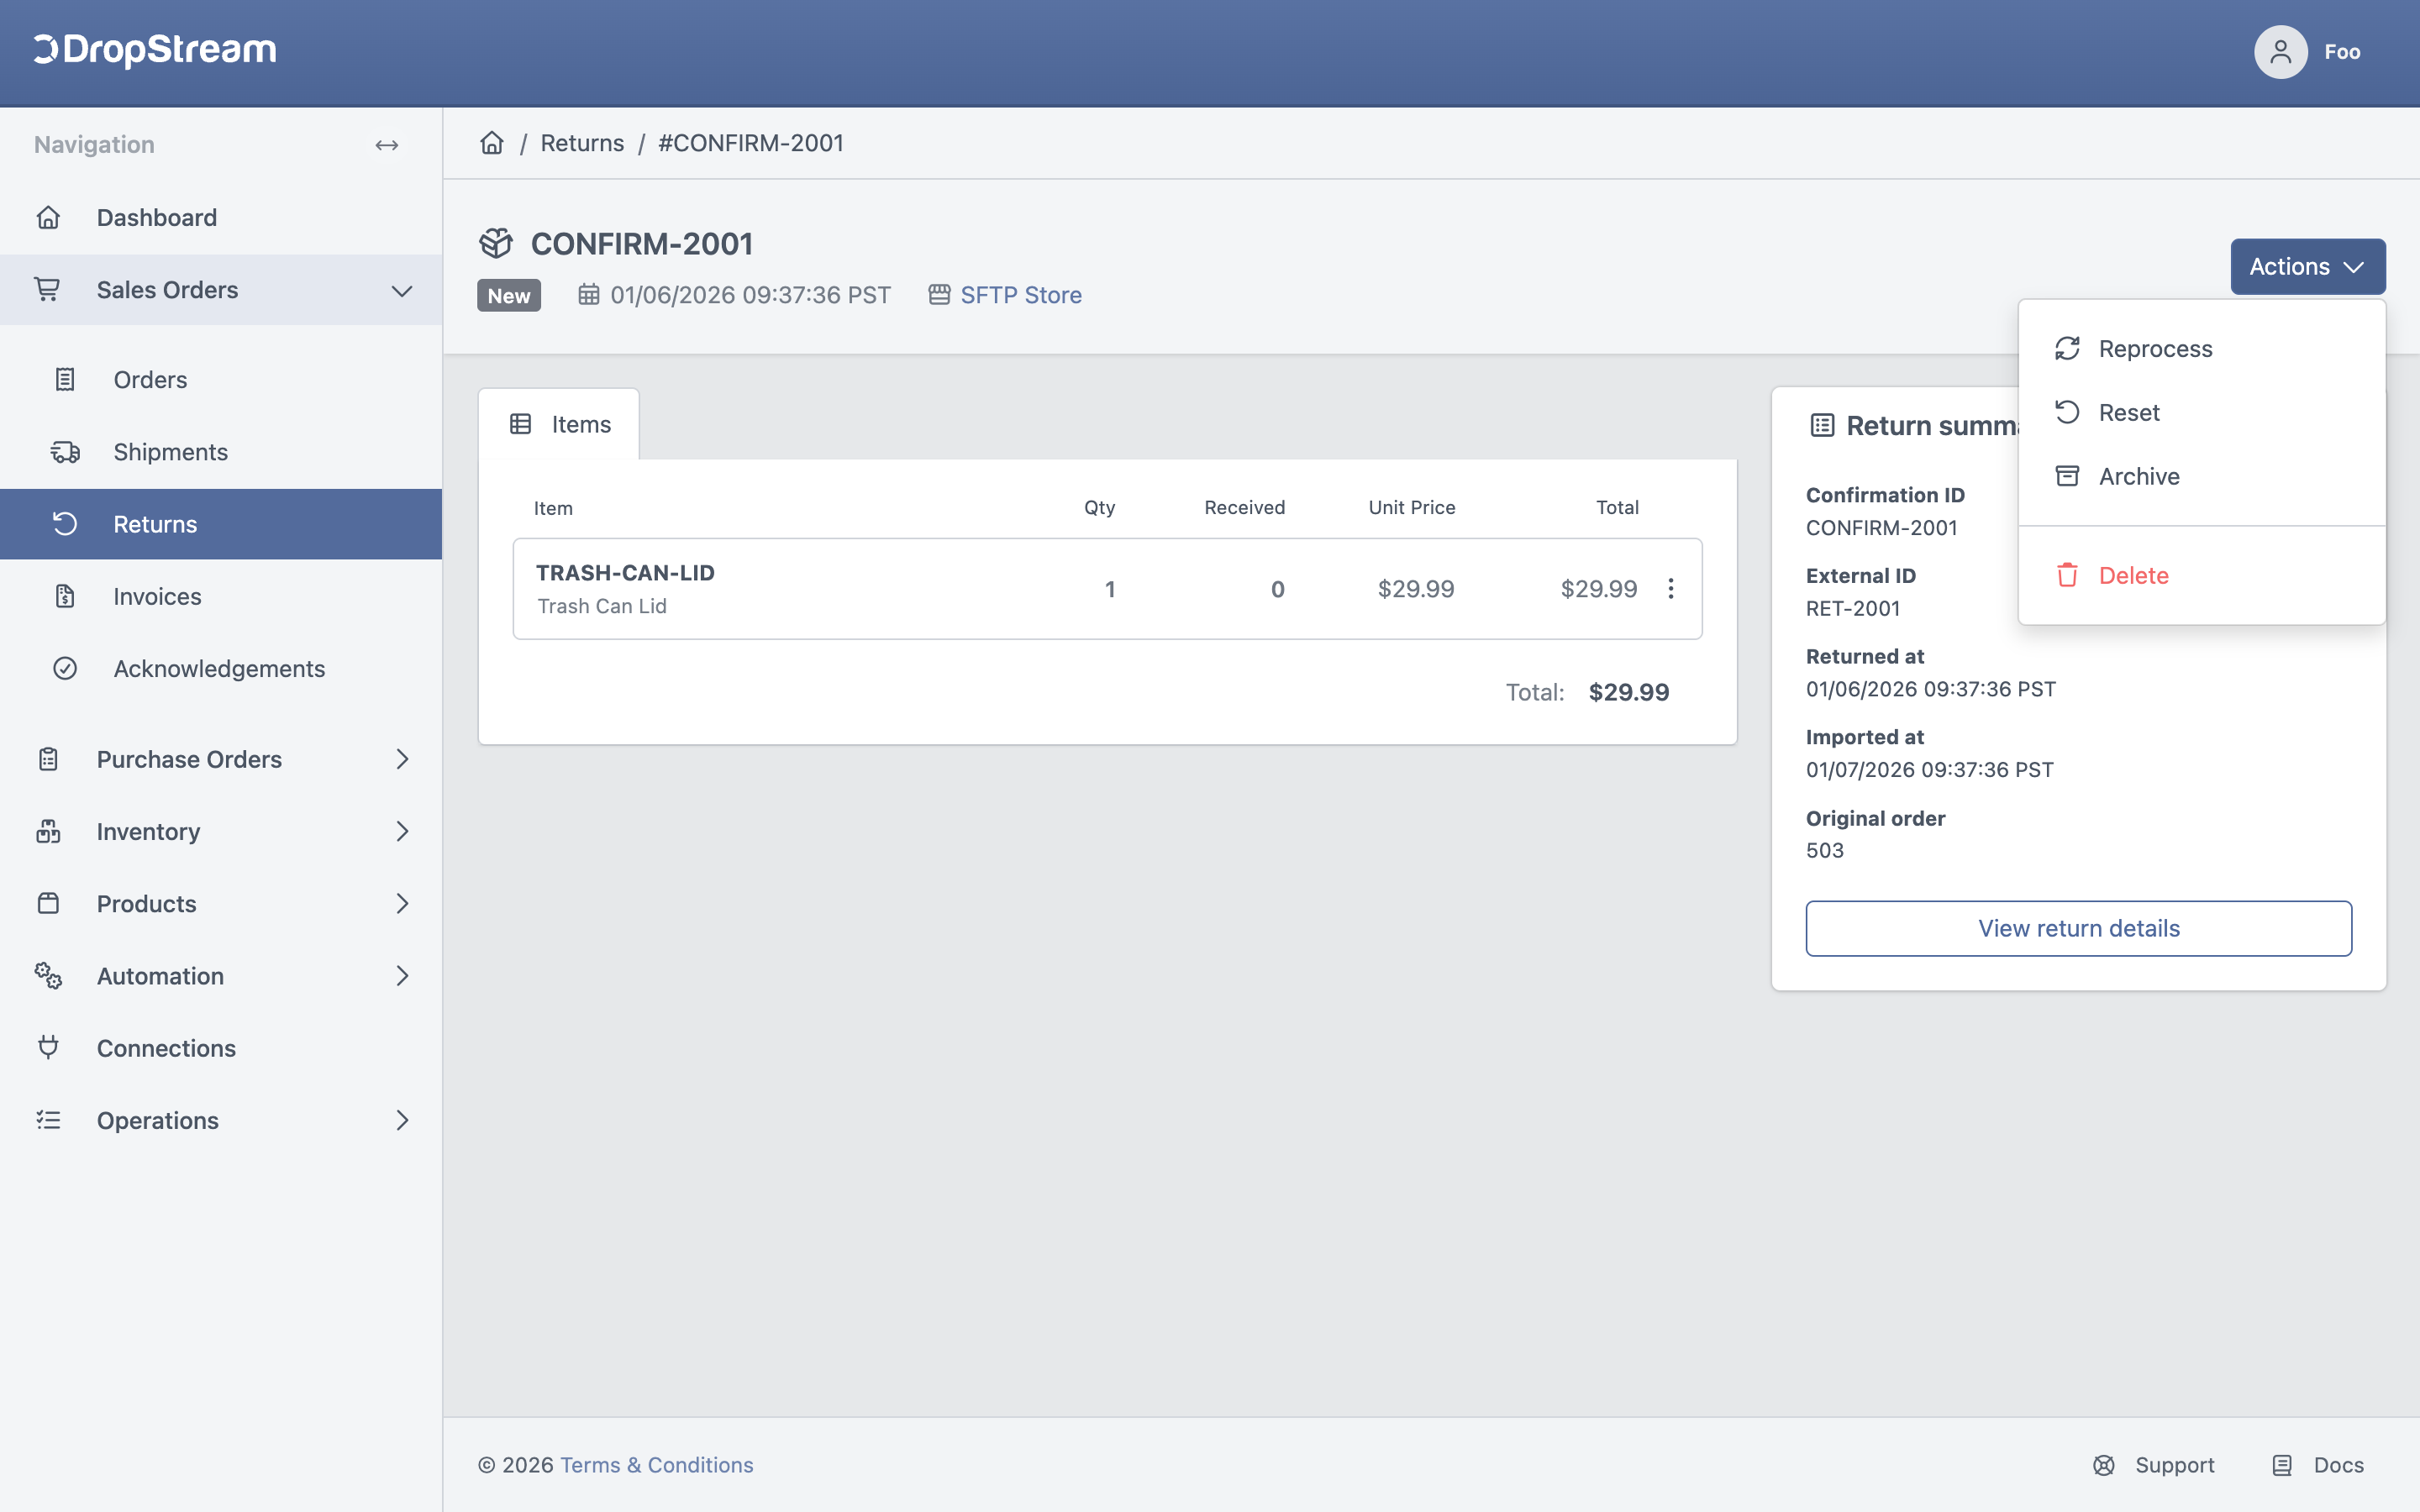Open the Invoices sidebar item
Screen dimensions: 2420x1512
pos(221,597)
